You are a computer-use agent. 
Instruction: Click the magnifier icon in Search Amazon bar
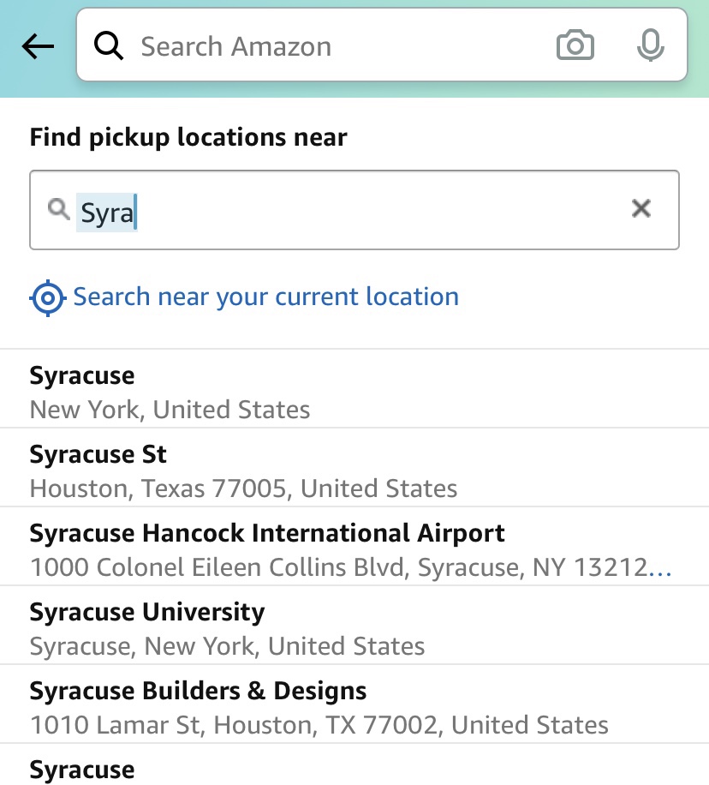tap(109, 46)
